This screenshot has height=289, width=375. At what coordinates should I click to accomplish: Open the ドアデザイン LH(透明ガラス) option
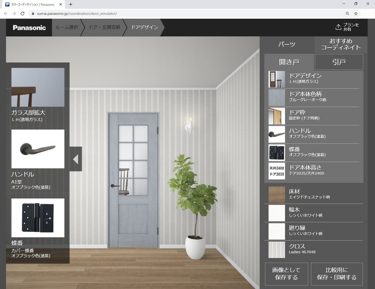pos(314,79)
